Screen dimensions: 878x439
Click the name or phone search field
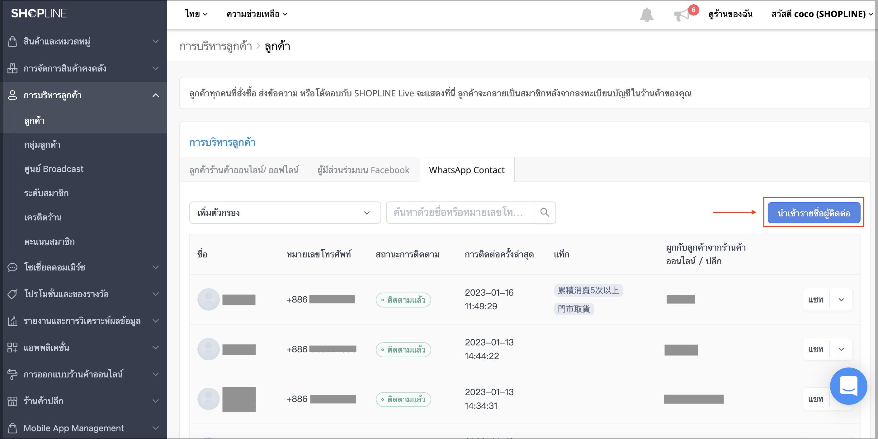[460, 213]
